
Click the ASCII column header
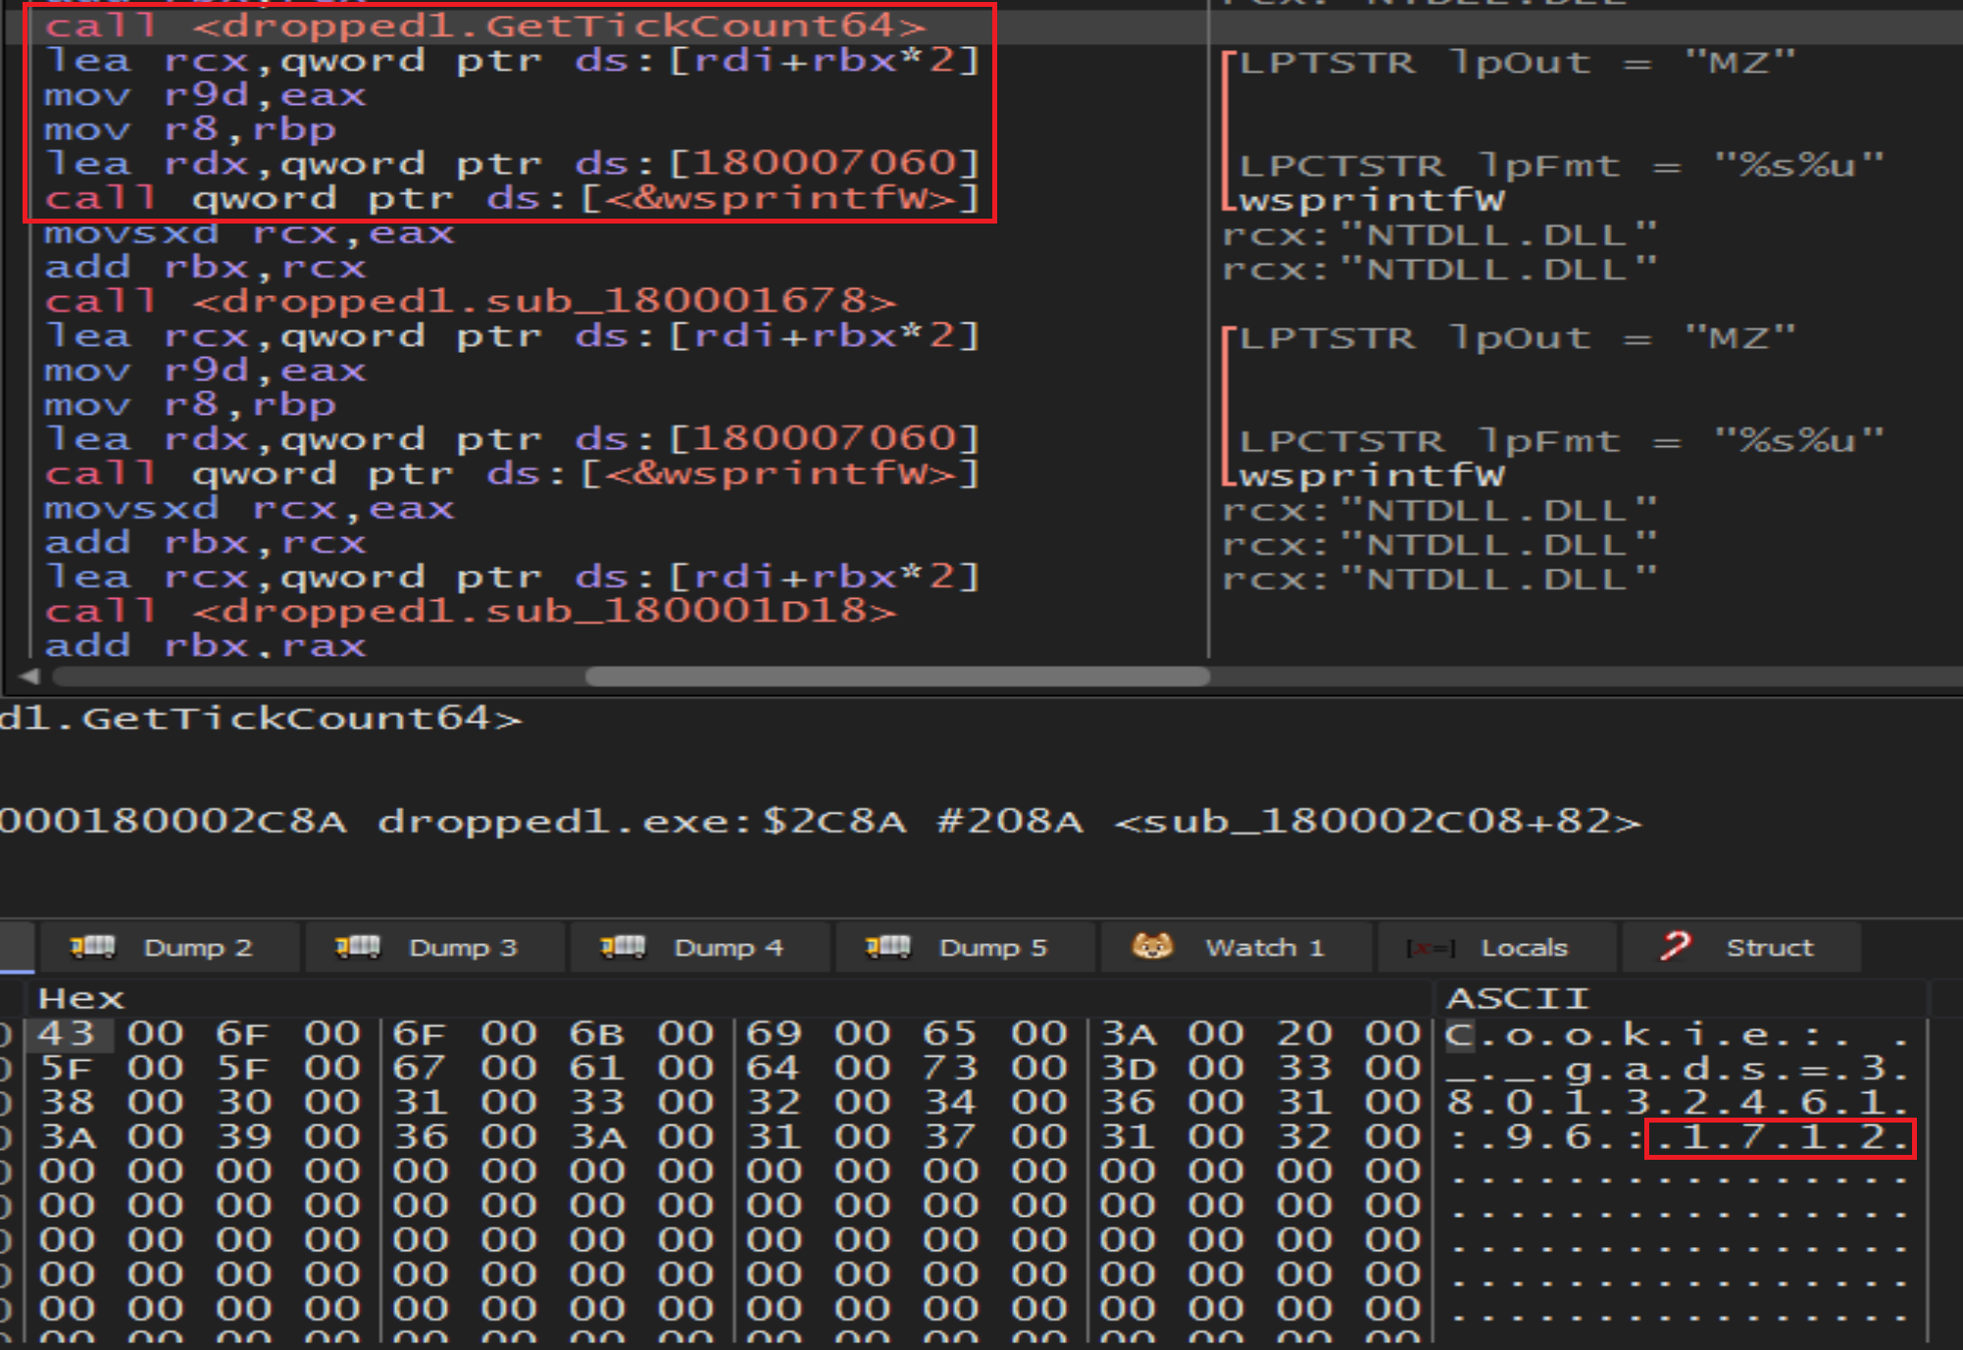pos(1517,998)
